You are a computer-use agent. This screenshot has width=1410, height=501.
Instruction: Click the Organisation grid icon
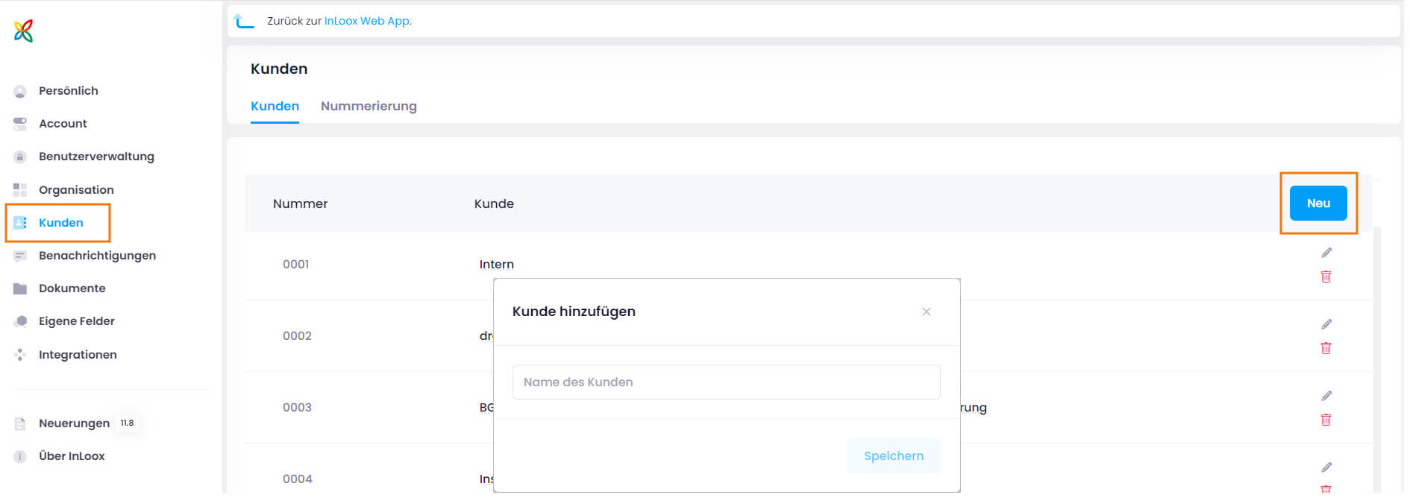[20, 190]
